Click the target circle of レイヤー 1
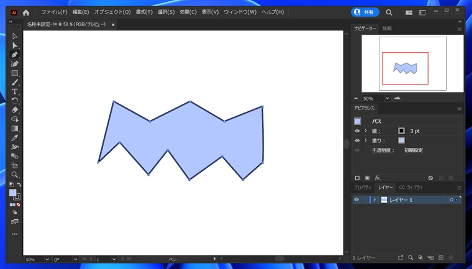Viewport: 472px width, 269px height. (452, 199)
